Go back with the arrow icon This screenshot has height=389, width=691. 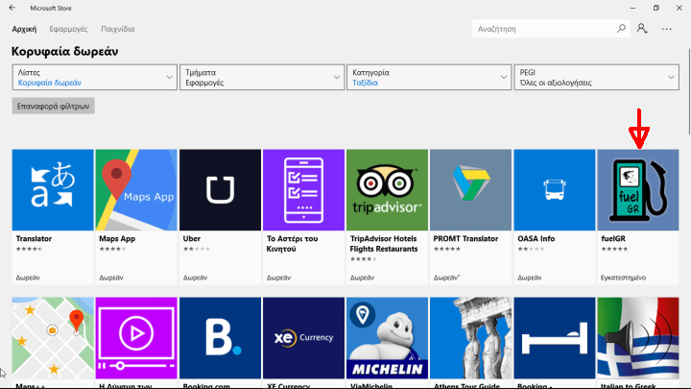click(12, 8)
